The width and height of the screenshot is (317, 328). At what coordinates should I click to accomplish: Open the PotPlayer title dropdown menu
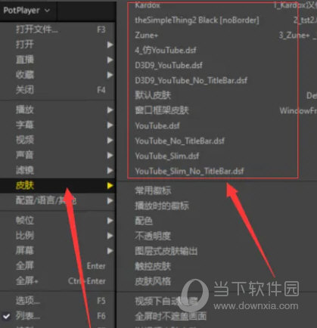pyautogui.click(x=26, y=11)
